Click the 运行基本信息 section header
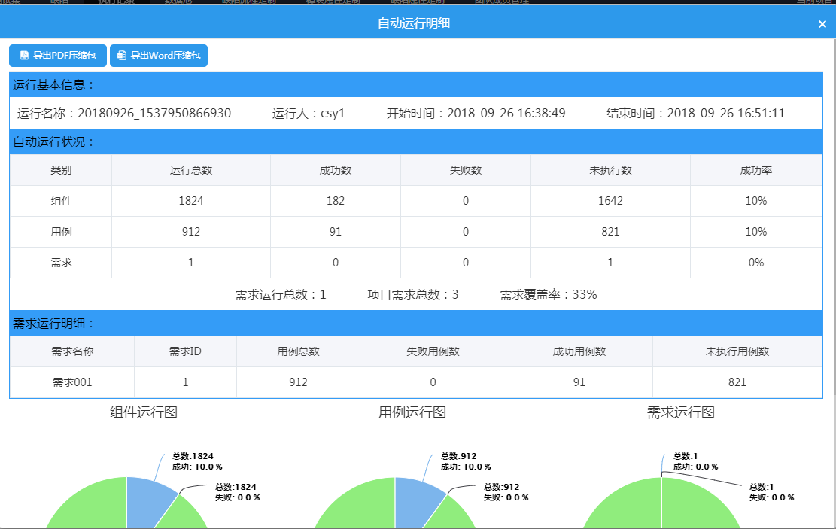Screen dimensions: 836x529 point(54,85)
